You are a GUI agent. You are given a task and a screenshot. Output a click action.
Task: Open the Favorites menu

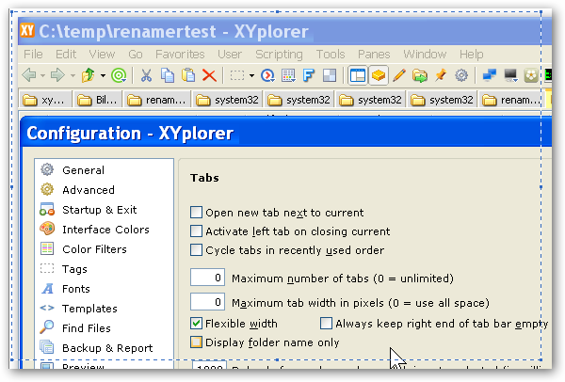(179, 55)
